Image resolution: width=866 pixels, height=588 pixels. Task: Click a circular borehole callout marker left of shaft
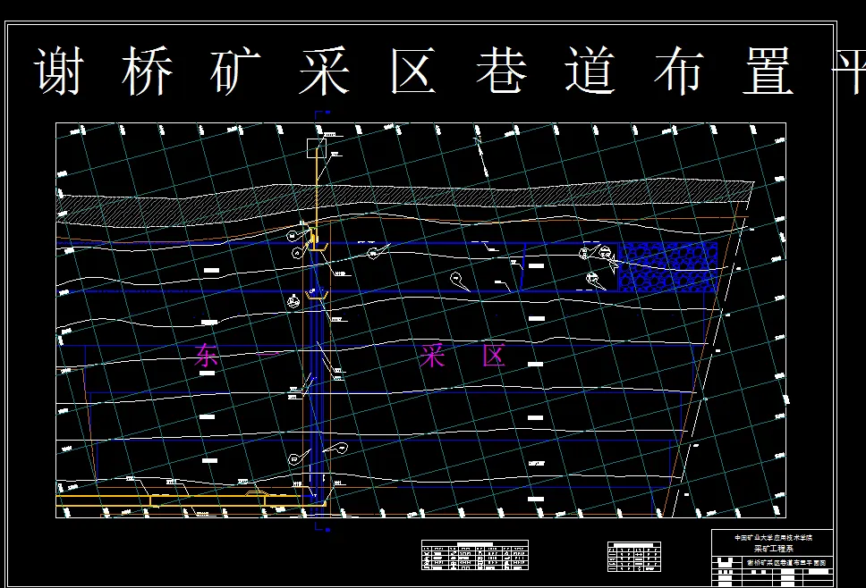(291, 237)
